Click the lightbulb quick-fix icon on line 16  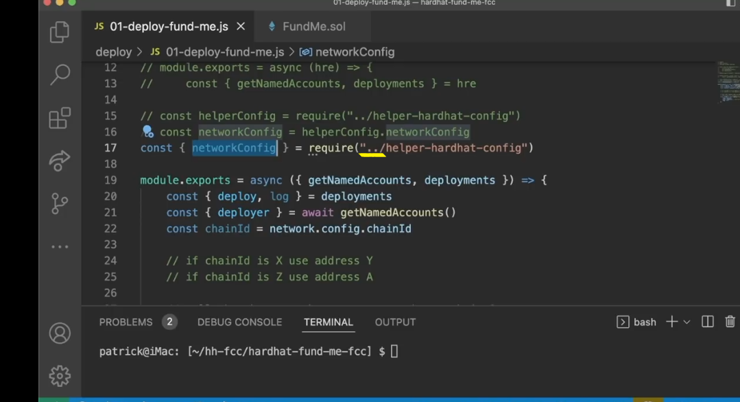147,131
